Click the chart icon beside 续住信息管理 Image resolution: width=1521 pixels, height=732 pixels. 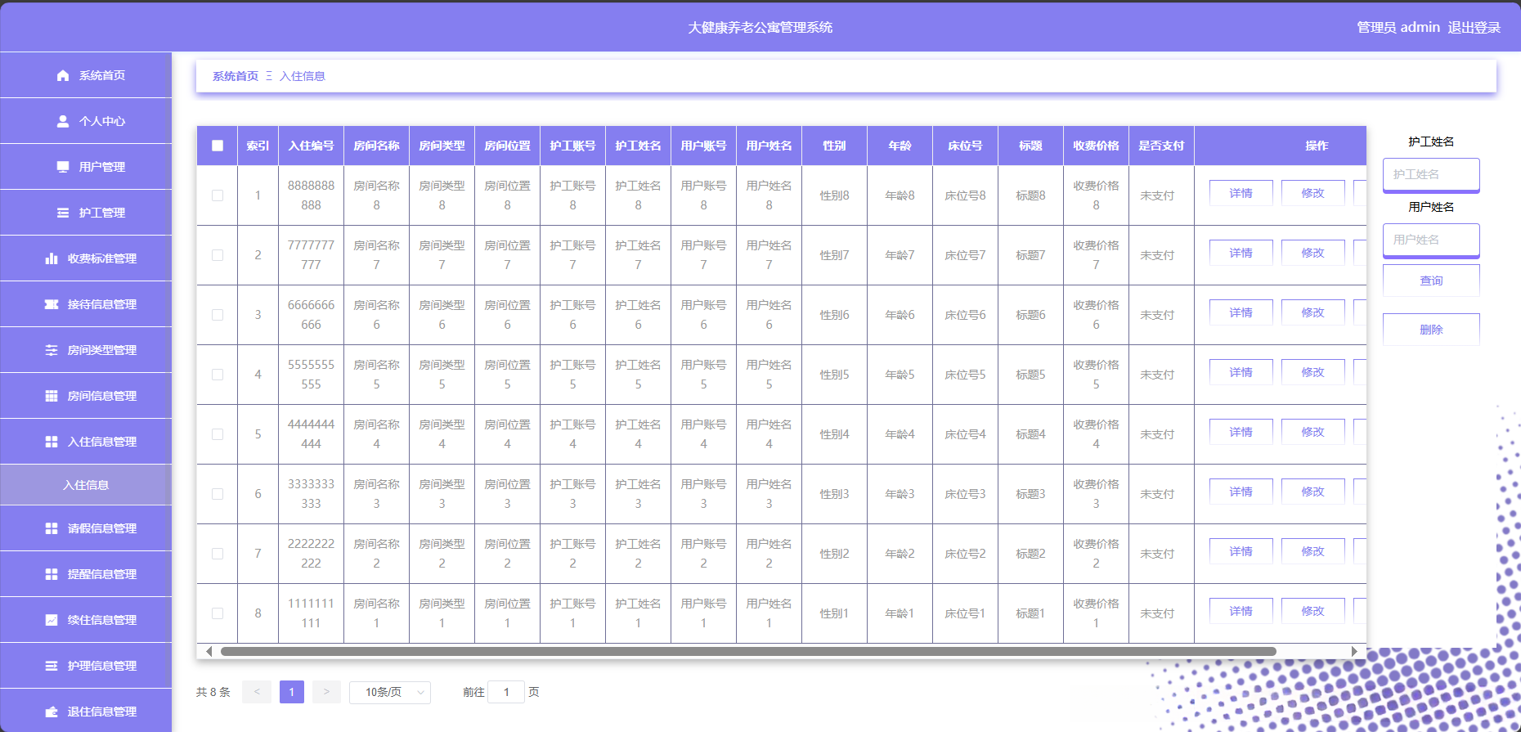pyautogui.click(x=52, y=620)
